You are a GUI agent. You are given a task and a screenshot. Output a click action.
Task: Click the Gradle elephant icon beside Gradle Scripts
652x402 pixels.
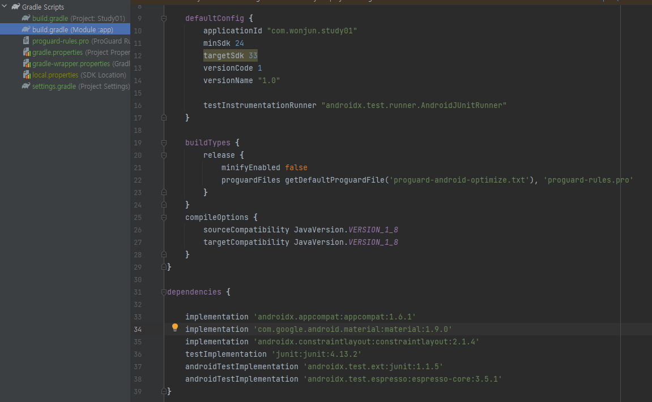pyautogui.click(x=16, y=7)
